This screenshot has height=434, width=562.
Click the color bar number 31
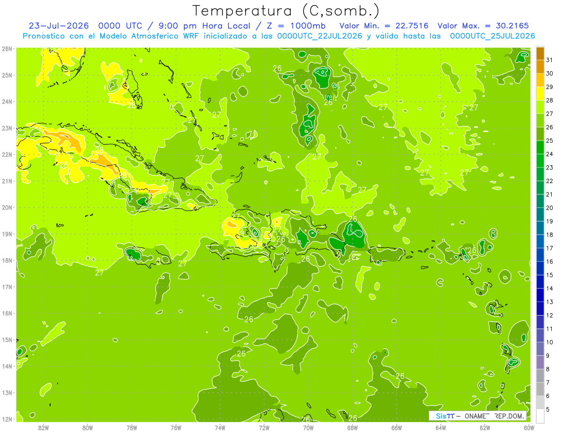[549, 60]
